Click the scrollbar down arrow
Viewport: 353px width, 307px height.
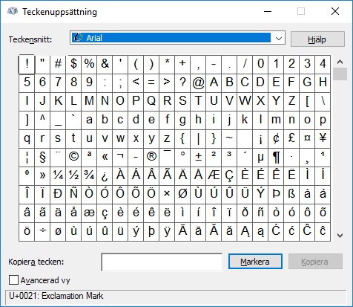click(340, 236)
